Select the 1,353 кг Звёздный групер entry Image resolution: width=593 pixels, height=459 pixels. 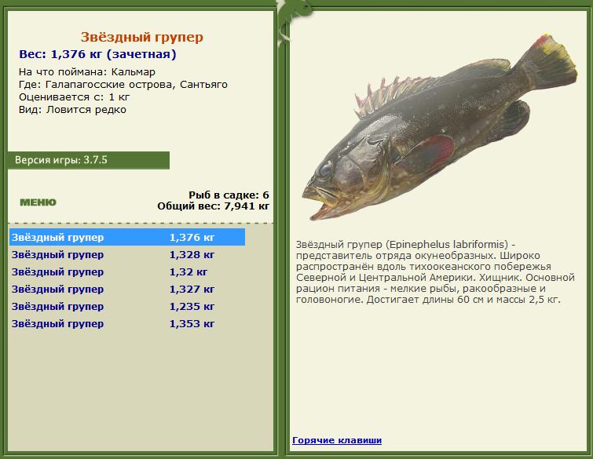[127, 324]
